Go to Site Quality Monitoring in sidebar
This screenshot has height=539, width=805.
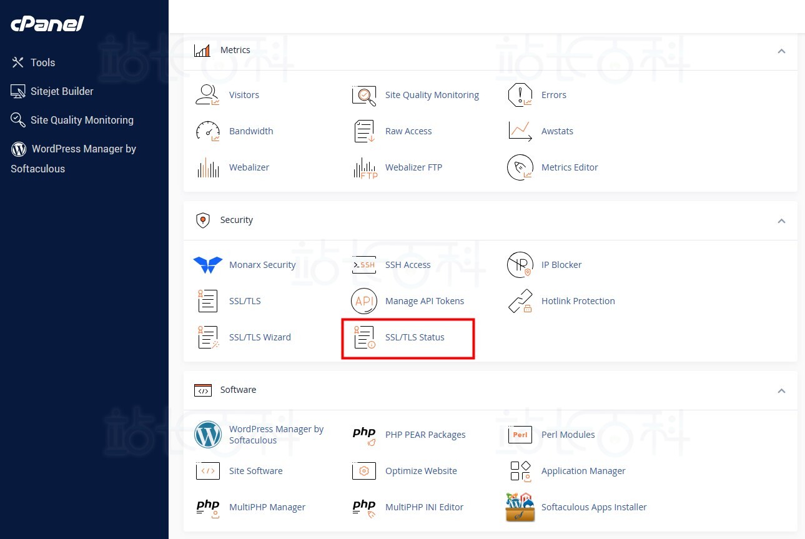click(82, 120)
